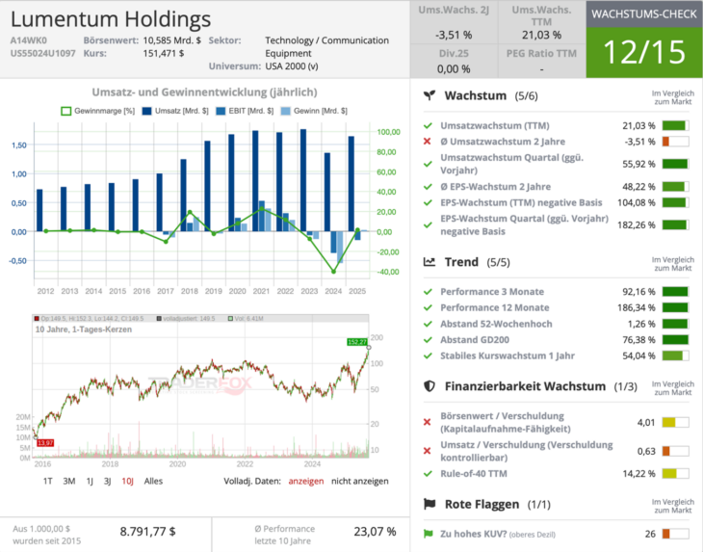This screenshot has height=552, width=703.
Task: Click the green 12/15 Wachstums-Check score
Action: pyautogui.click(x=644, y=52)
